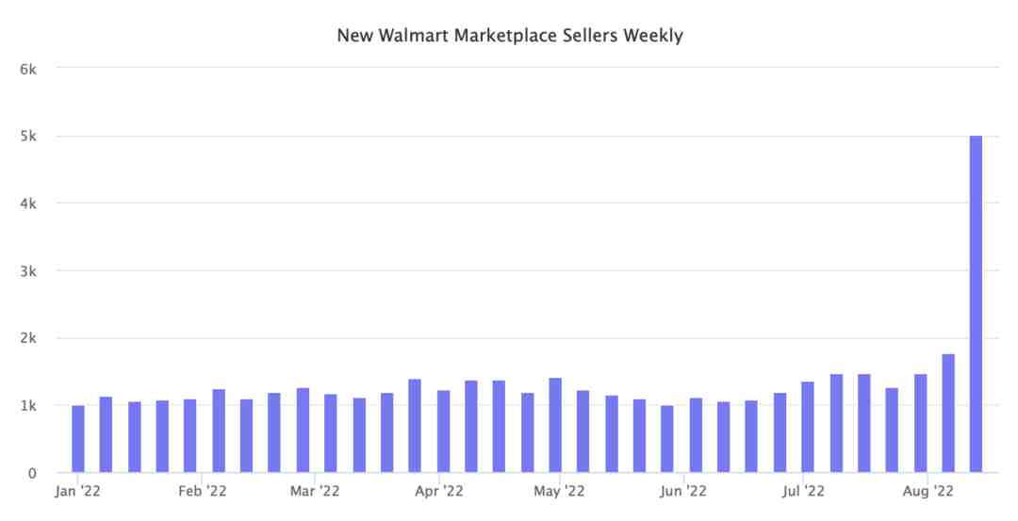Click the tallest bar in August 2022

coord(976,303)
